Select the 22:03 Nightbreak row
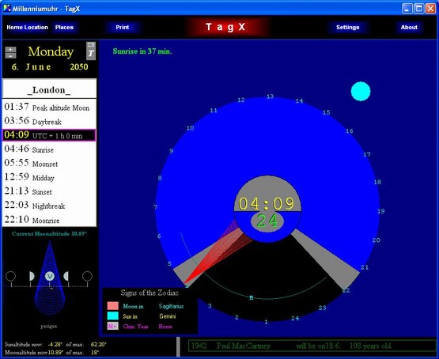Viewport: 439px width, 359px height. pos(49,205)
